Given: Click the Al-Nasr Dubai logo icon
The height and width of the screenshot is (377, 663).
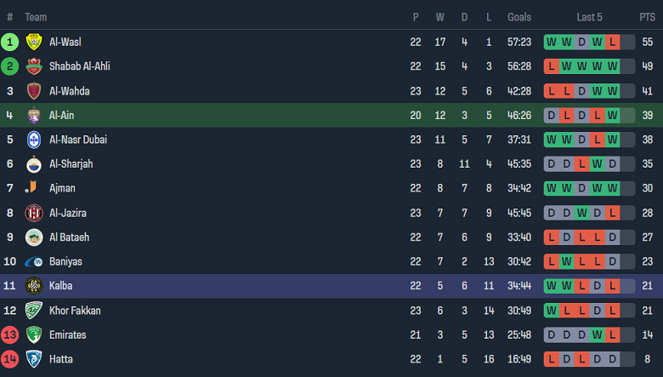Looking at the screenshot, I should point(33,140).
